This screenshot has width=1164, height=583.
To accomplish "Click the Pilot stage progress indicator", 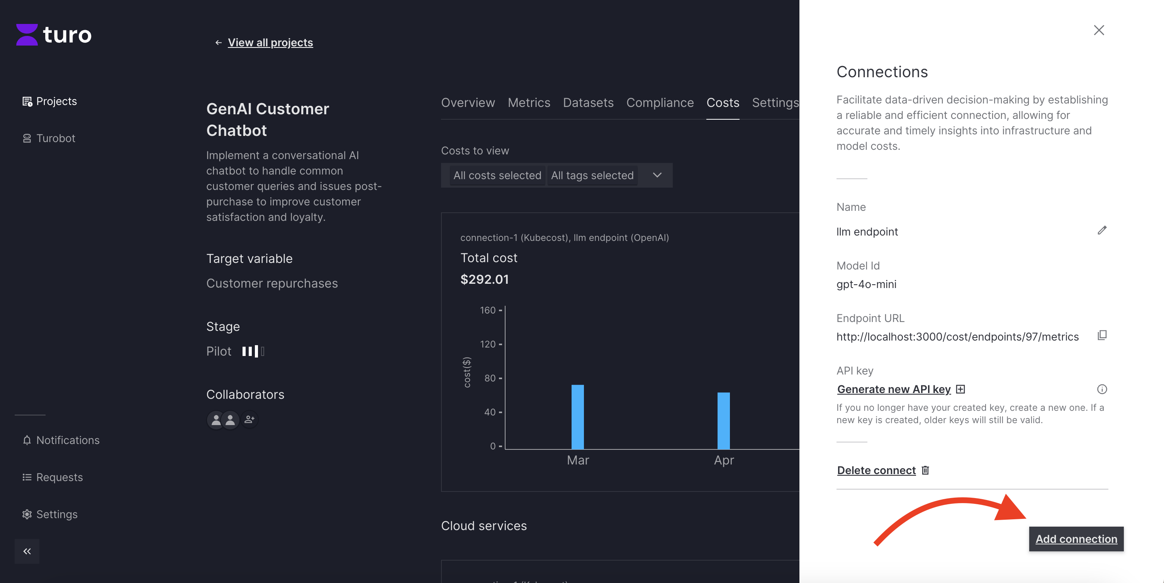I will (253, 351).
